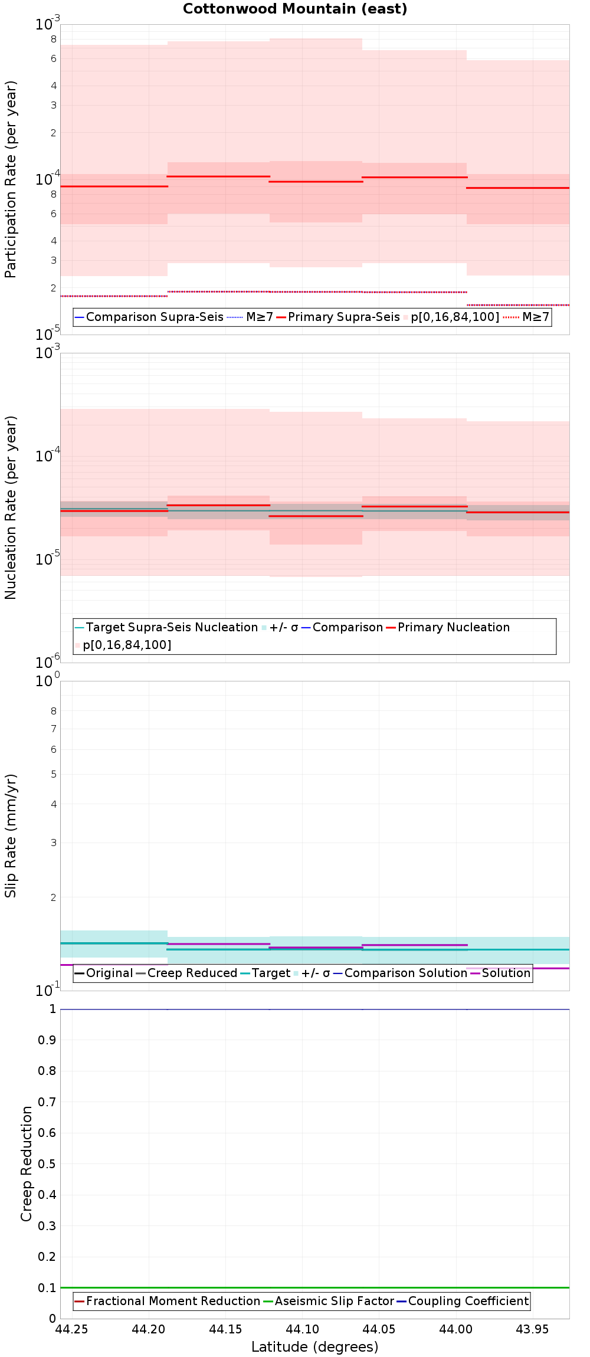Click the 43.95 latitude tick label
The width and height of the screenshot is (590, 1357).
pyautogui.click(x=532, y=1329)
